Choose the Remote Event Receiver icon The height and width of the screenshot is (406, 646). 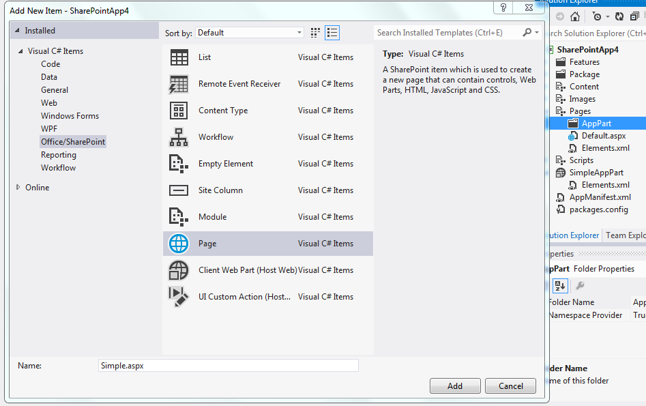click(x=179, y=84)
